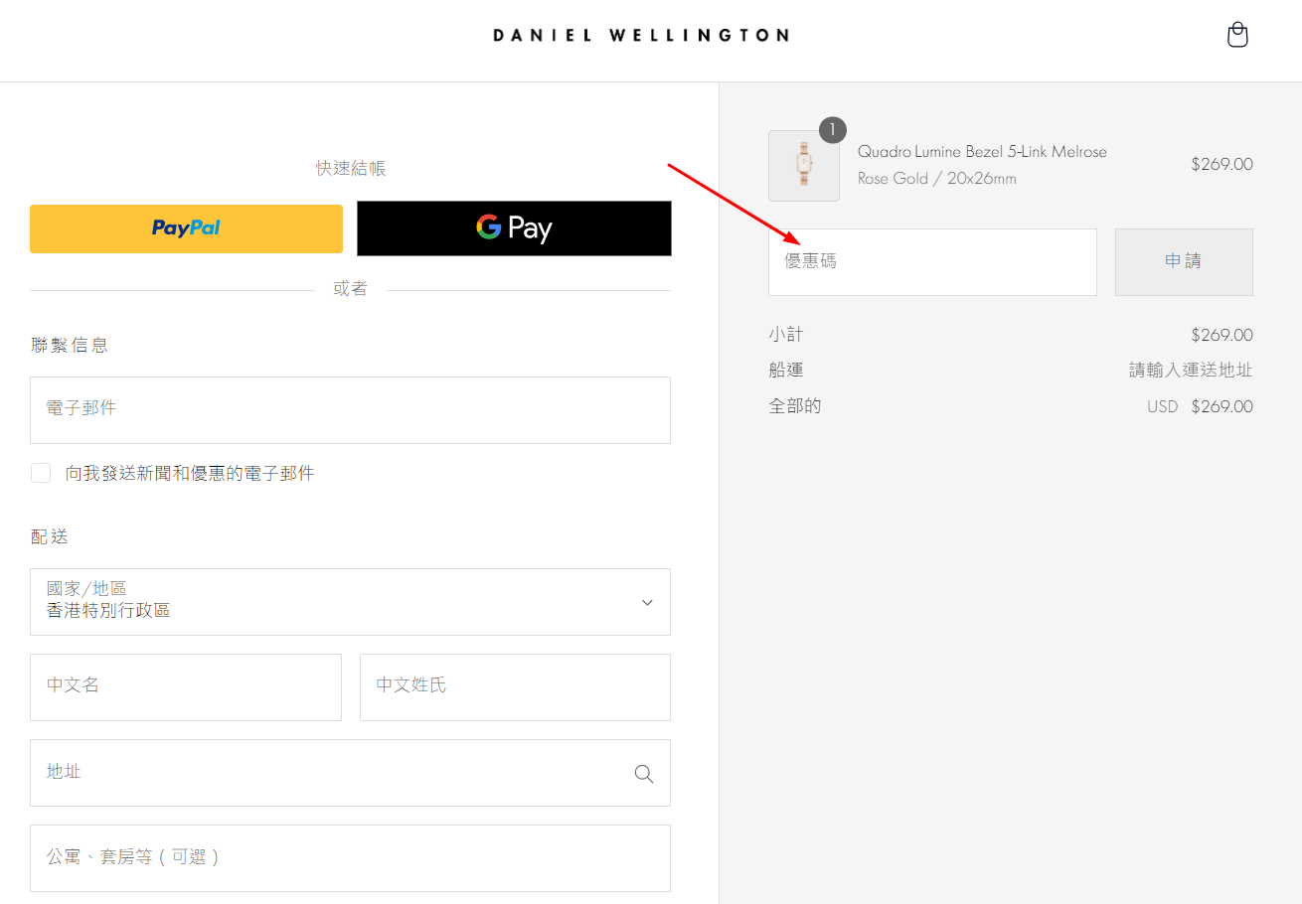Click the 優惠碼 discount code field
Screen dimensions: 1302x904
click(932, 262)
